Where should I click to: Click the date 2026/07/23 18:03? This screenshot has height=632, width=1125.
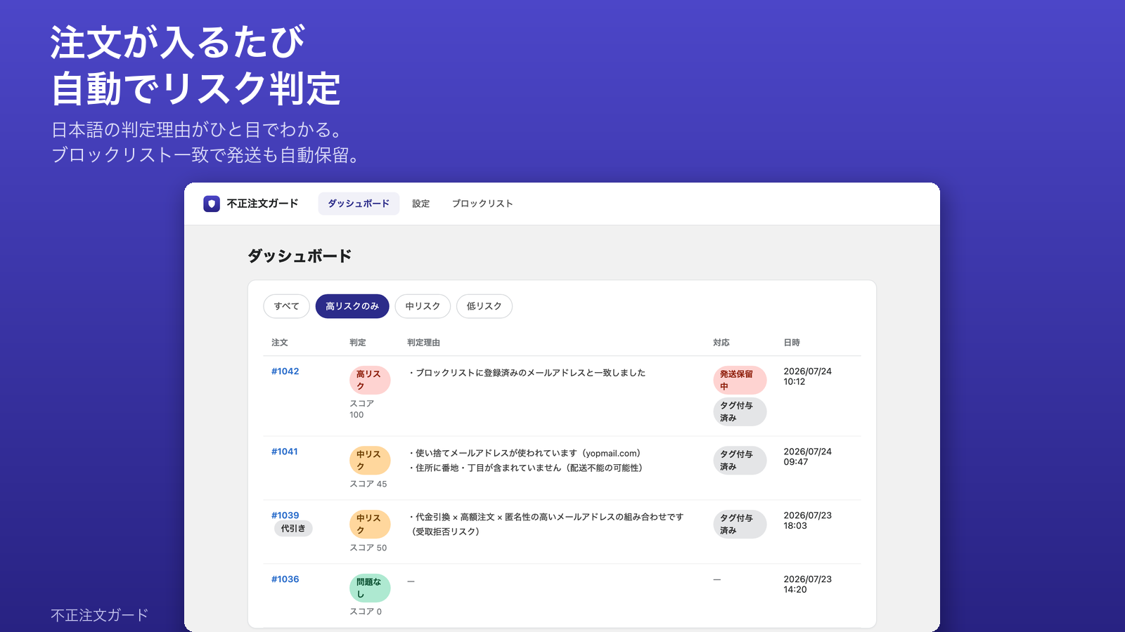[807, 520]
